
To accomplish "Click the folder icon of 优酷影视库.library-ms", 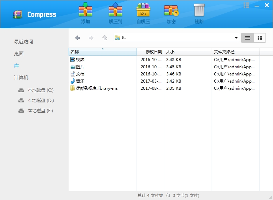I will tap(73, 88).
